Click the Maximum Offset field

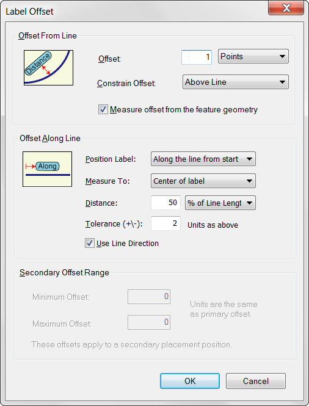coord(149,322)
